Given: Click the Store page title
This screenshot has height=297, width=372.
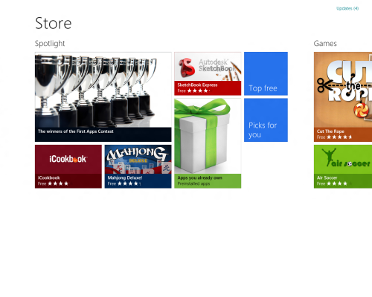Looking at the screenshot, I should [54, 23].
